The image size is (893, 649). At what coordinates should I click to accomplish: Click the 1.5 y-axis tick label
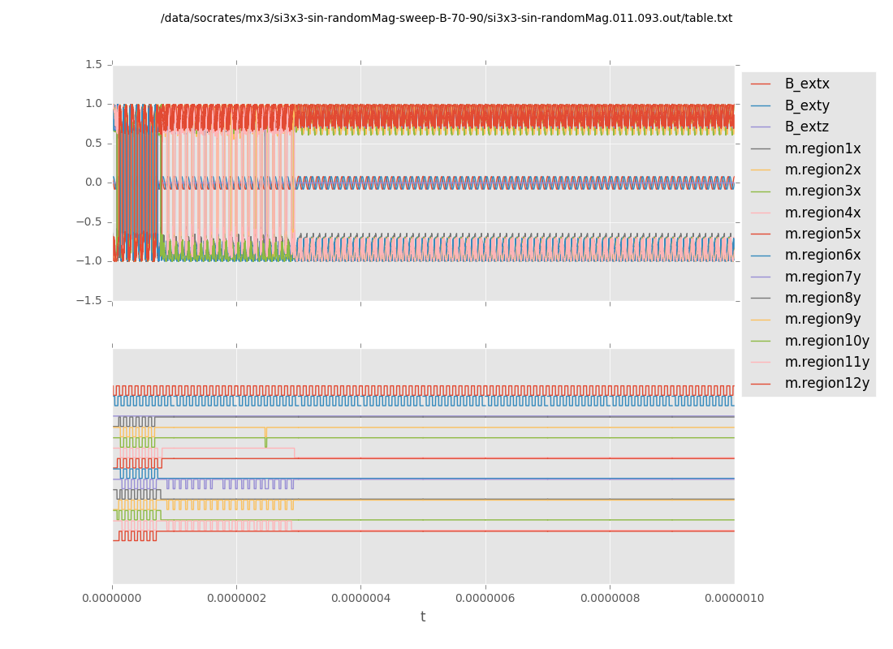tap(93, 64)
